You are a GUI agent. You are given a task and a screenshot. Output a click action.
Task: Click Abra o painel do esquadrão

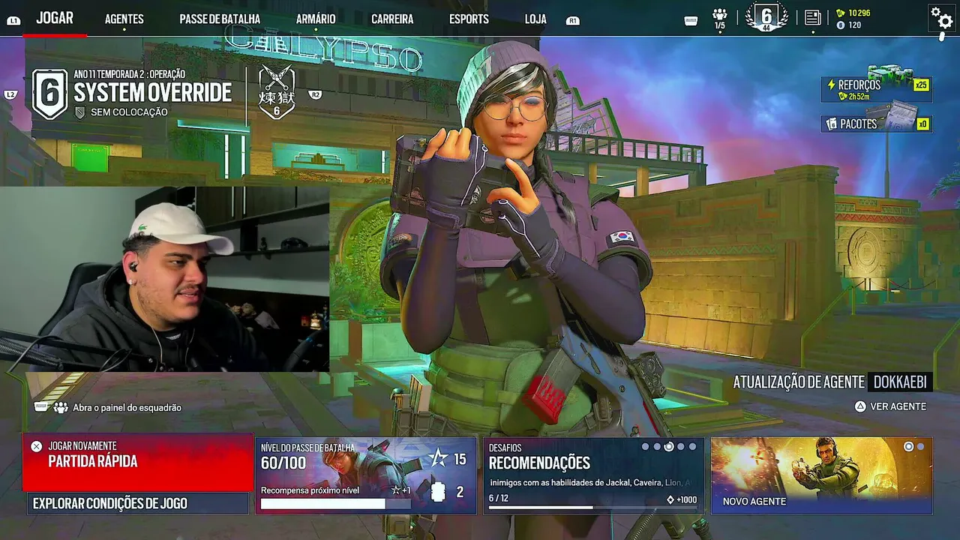tap(127, 407)
